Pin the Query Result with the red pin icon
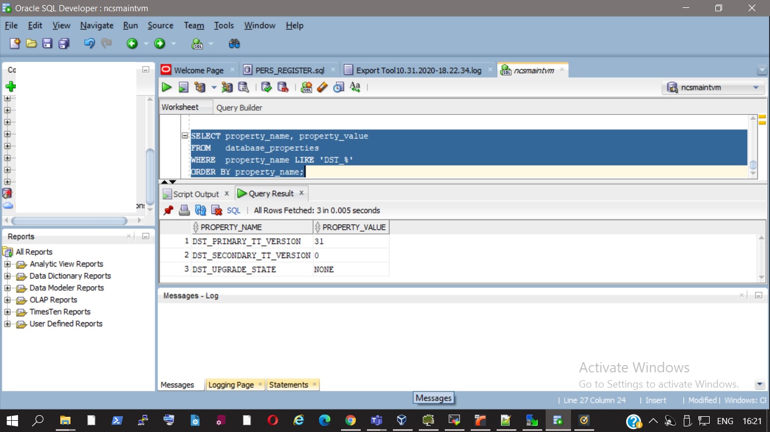The width and height of the screenshot is (770, 432). (168, 210)
